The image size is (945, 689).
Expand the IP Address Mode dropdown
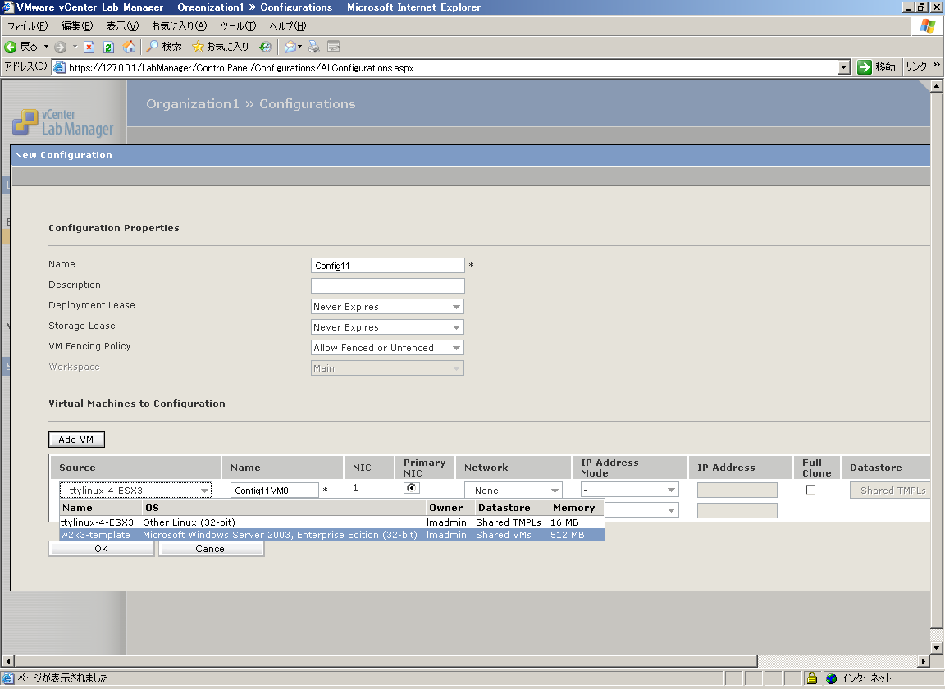pos(630,490)
